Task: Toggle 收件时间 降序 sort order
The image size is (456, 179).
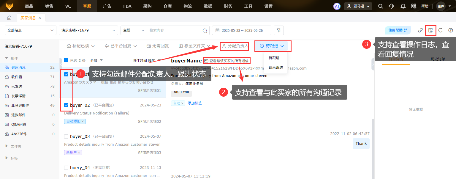Action: coord(147,60)
